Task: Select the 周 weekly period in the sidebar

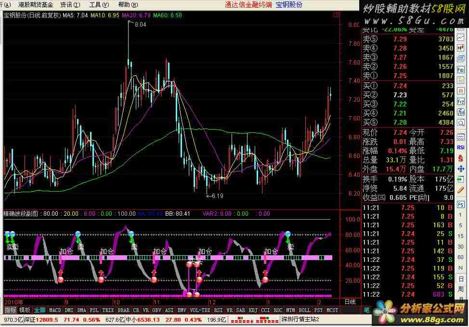Action: (461, 289)
